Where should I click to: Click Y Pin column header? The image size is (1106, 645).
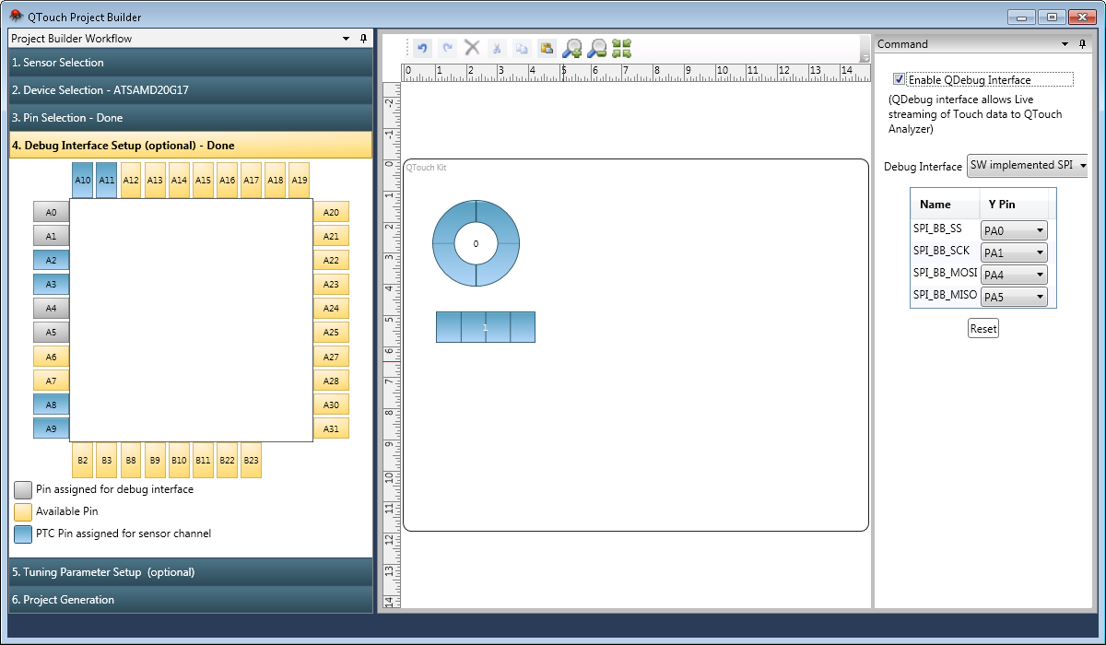pos(1014,205)
